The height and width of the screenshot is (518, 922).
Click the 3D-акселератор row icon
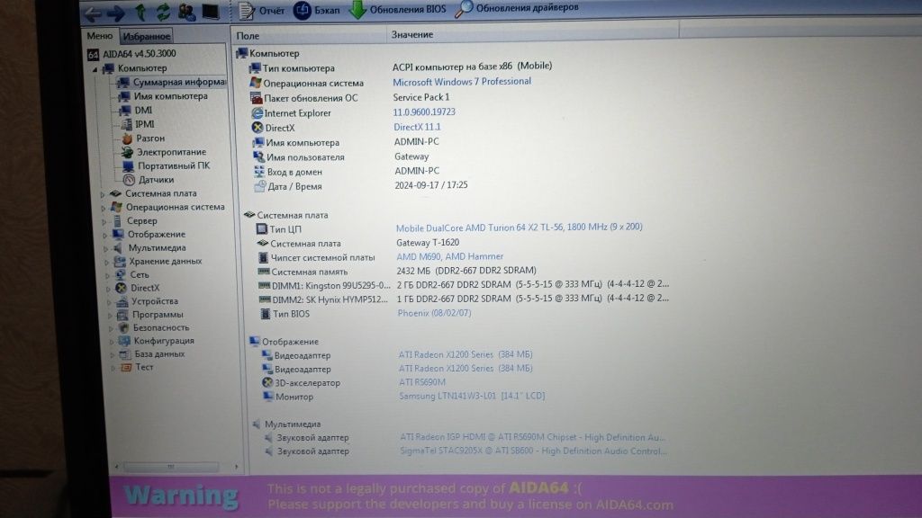point(267,383)
